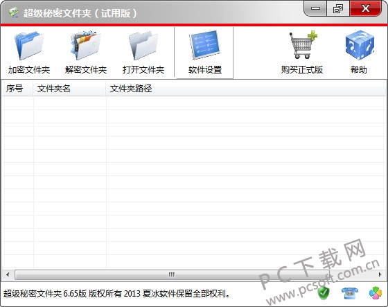Viewport: 388px width, 307px height.
Task: Click the blue telephone icon in status bar
Action: coord(350,293)
